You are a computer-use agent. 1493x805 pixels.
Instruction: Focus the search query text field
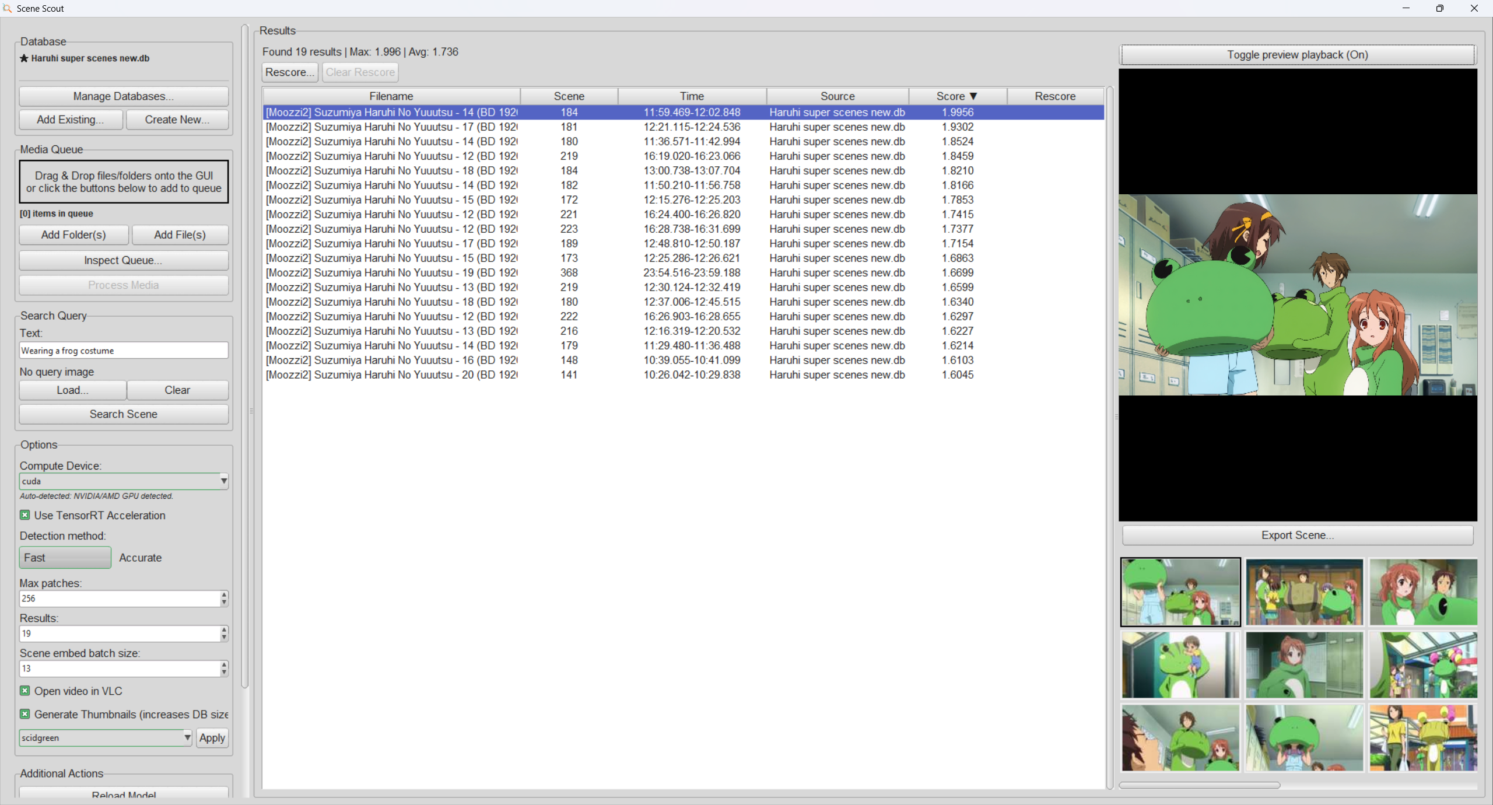124,351
